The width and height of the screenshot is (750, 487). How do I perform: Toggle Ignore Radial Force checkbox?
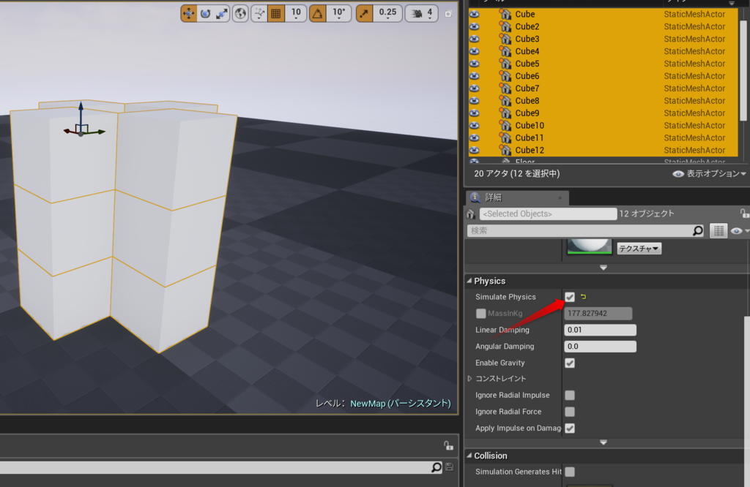click(x=570, y=412)
